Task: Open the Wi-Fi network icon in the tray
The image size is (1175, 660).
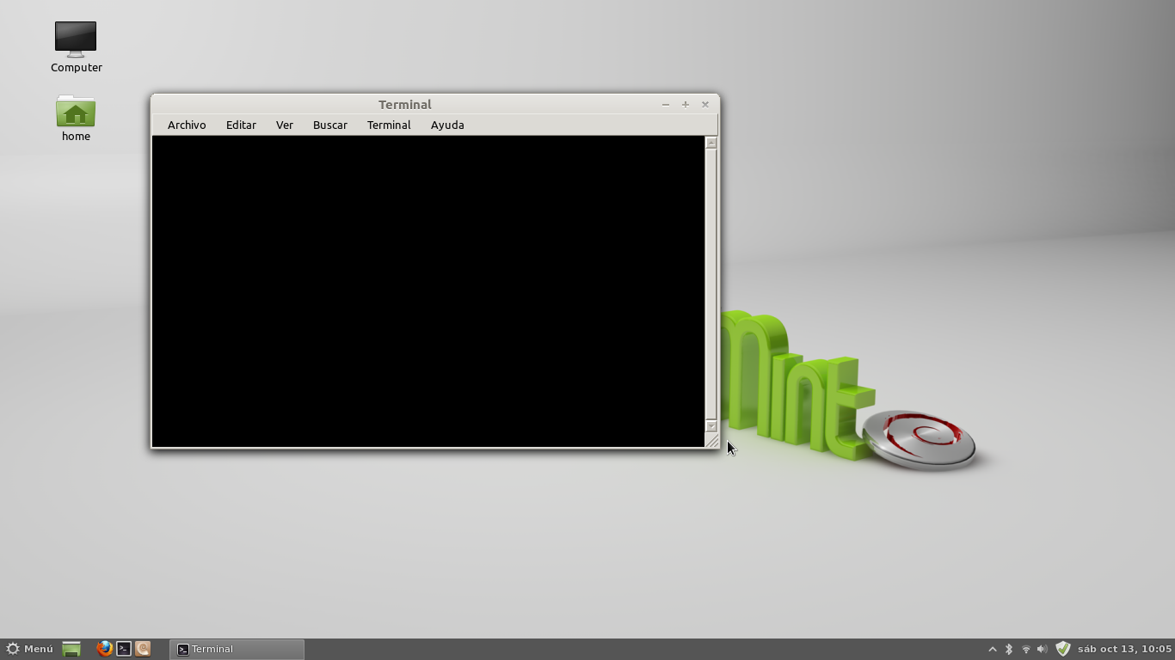Action: click(1025, 649)
